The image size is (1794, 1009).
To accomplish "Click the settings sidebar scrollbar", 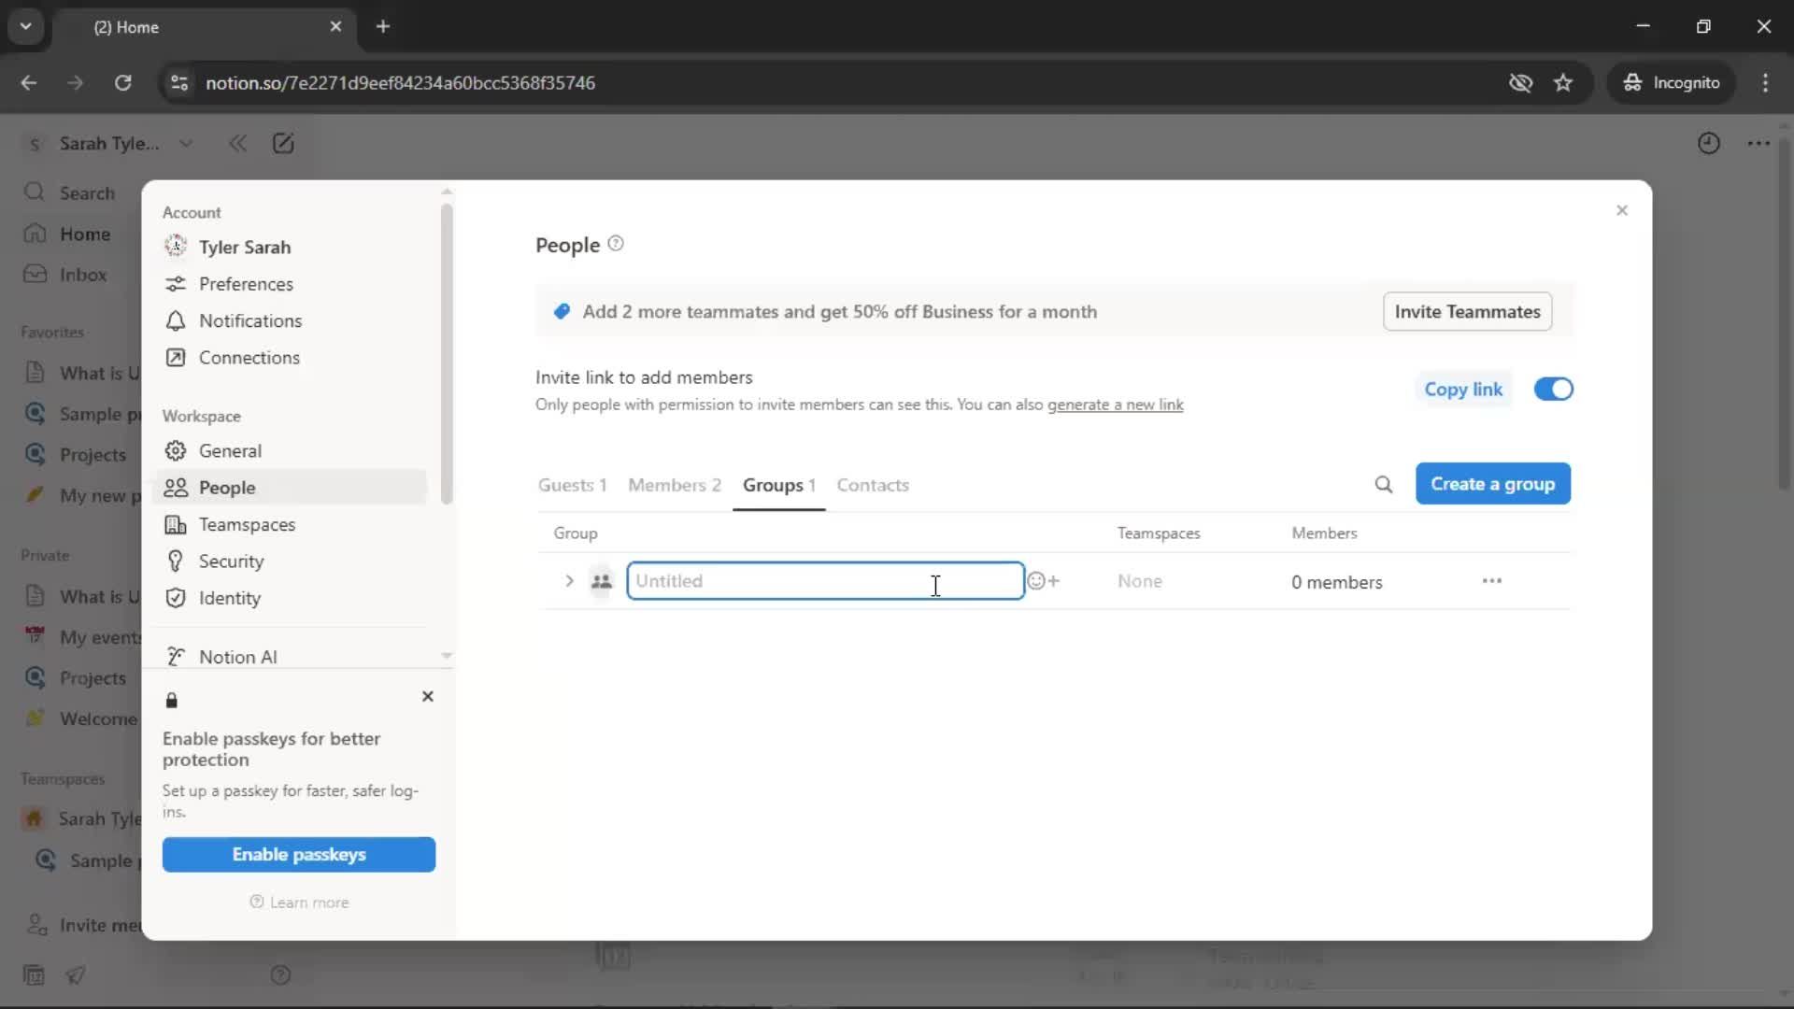I will click(447, 353).
